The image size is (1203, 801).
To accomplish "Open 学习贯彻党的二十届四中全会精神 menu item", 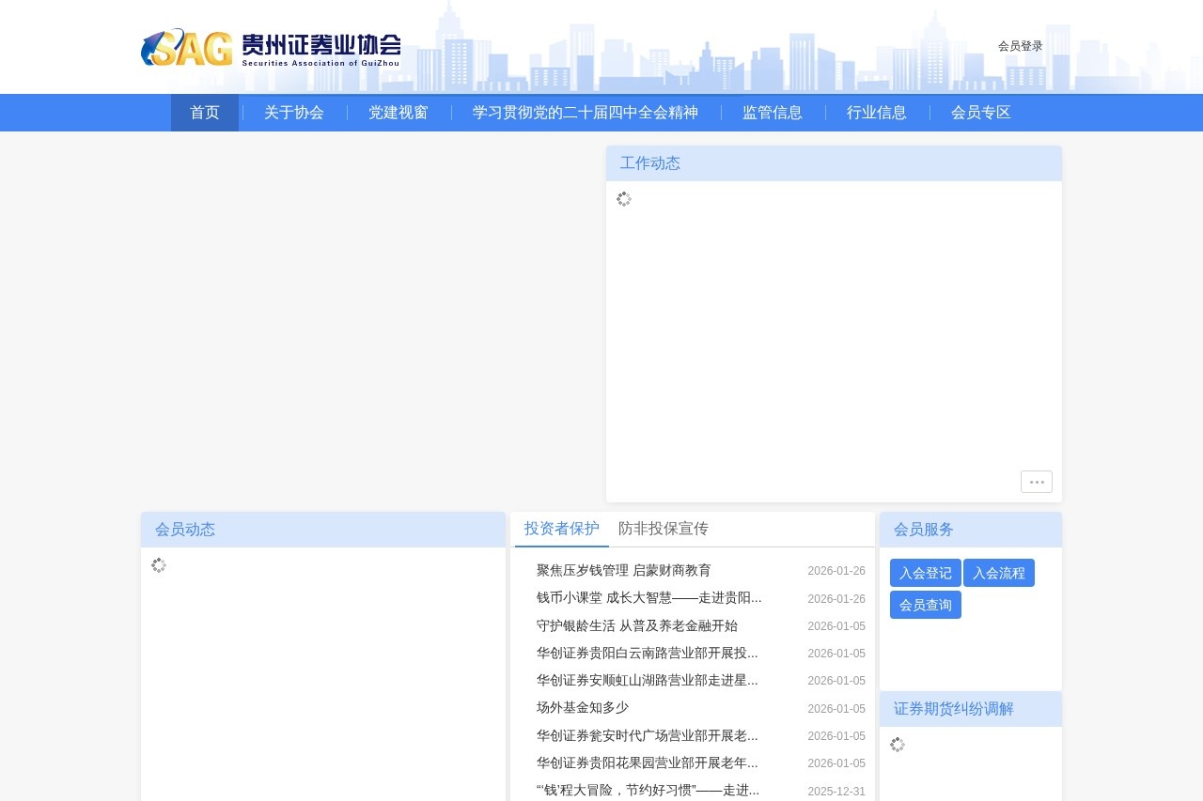I will (586, 113).
